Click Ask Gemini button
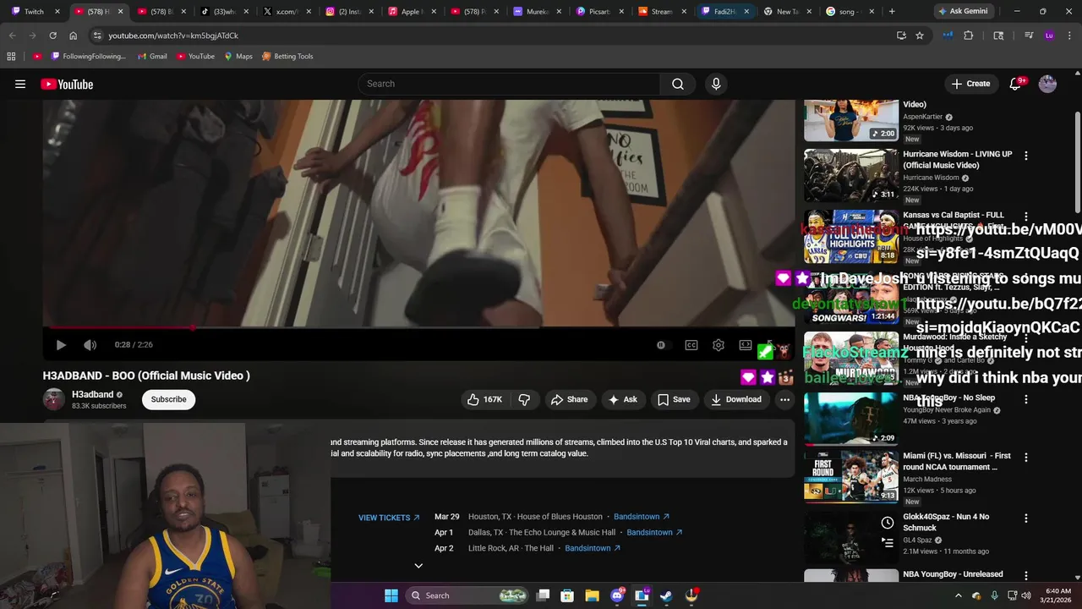 (962, 12)
